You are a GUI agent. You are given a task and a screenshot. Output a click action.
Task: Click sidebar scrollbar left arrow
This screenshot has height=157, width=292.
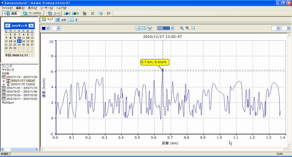2,149
